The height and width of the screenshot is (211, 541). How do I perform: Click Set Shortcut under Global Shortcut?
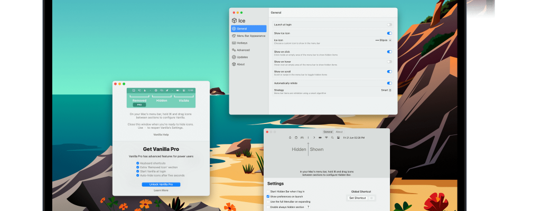pyautogui.click(x=358, y=198)
